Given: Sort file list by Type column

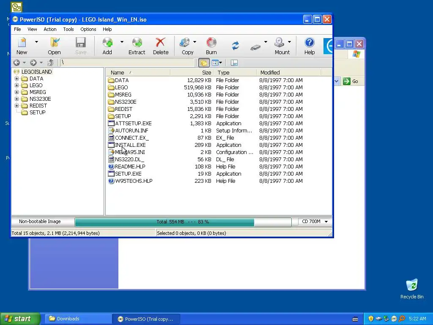Looking at the screenshot, I should pyautogui.click(x=235, y=73).
